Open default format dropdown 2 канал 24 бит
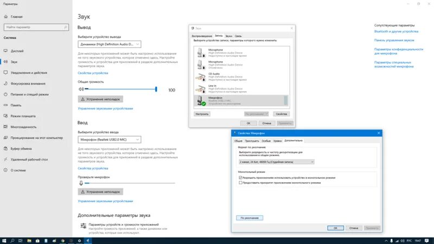Image resolution: width=434 pixels, height=244 pixels. click(x=276, y=162)
